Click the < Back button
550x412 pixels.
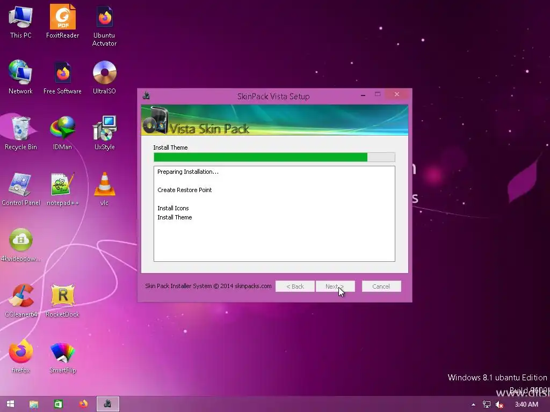(295, 286)
